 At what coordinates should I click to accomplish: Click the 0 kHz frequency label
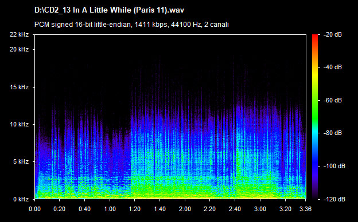click(x=21, y=199)
